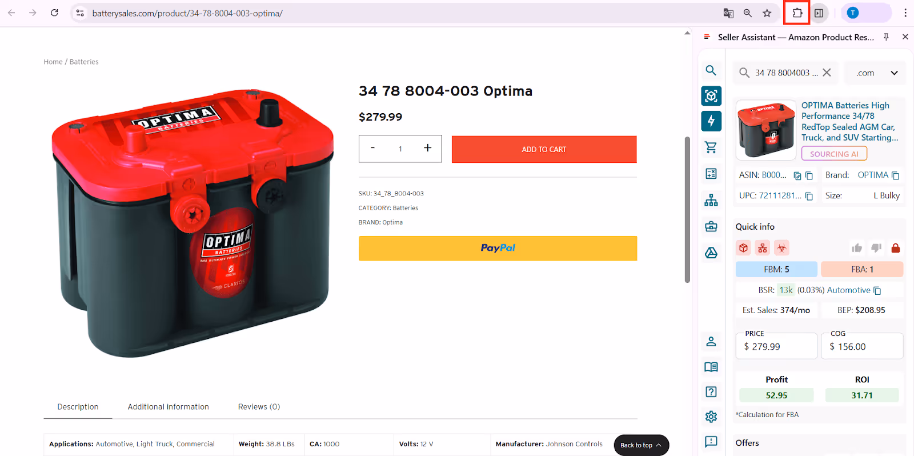The image size is (914, 456).
Task: Click the ADD TO CART button
Action: click(544, 149)
